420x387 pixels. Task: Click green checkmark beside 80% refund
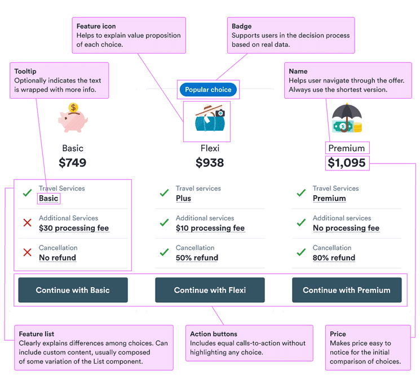301,253
